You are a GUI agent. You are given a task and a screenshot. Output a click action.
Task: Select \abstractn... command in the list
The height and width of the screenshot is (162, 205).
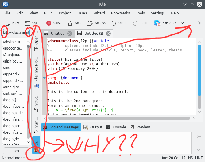[x=13, y=42]
